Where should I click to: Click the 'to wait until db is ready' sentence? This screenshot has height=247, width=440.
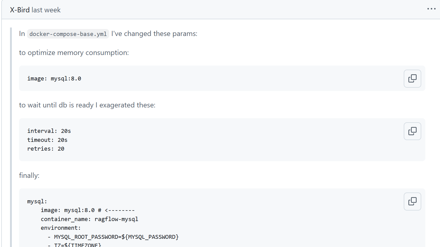point(87,105)
